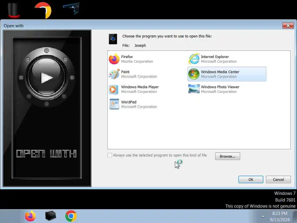
Task: Click the 'Joseph' file name text
Action: [x=140, y=46]
